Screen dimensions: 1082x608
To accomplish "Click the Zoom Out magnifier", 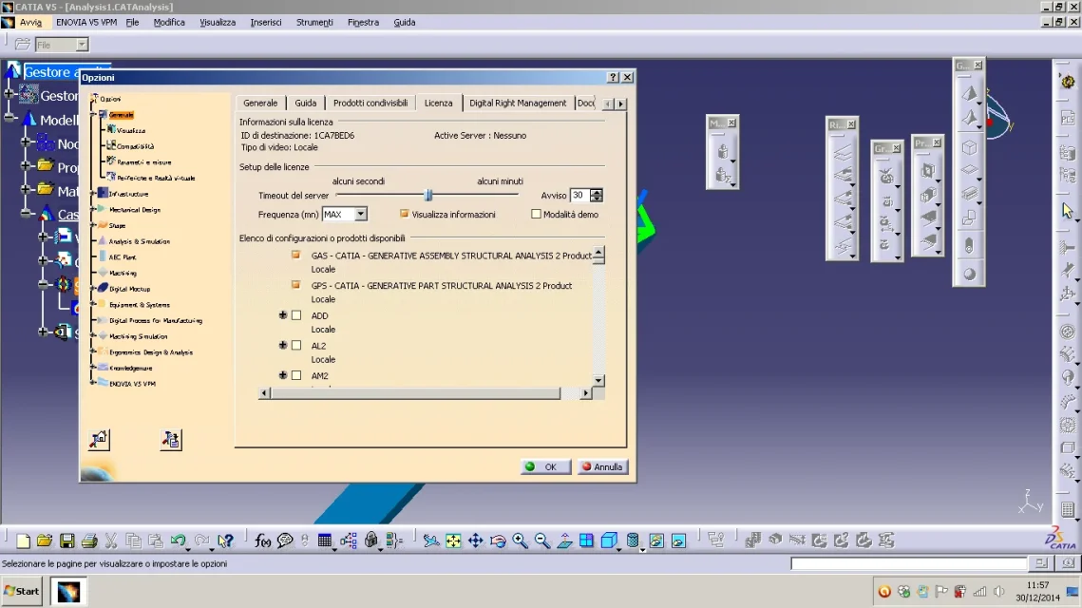I will tap(541, 541).
